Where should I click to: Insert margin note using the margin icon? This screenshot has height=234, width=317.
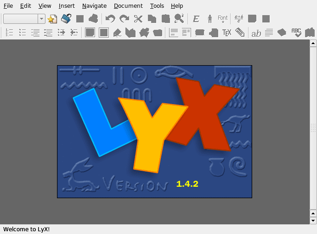(x=187, y=33)
